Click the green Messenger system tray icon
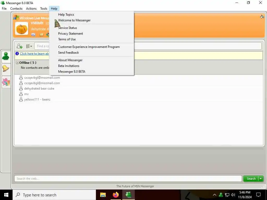The height and width of the screenshot is (200, 267). (x=221, y=195)
